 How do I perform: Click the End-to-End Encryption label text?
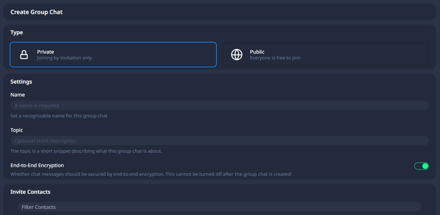click(x=37, y=165)
